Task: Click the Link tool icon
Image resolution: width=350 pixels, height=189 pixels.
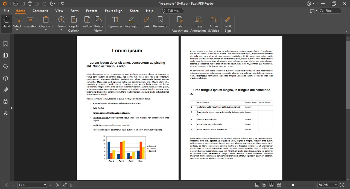Action: [x=147, y=22]
